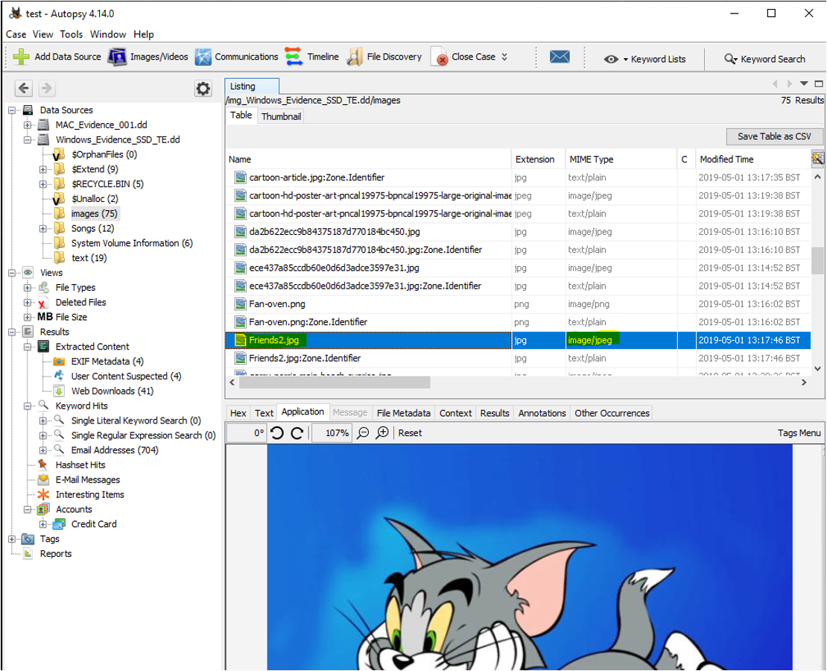
Task: Click the vertical scrollbar down arrow
Action: tap(817, 368)
